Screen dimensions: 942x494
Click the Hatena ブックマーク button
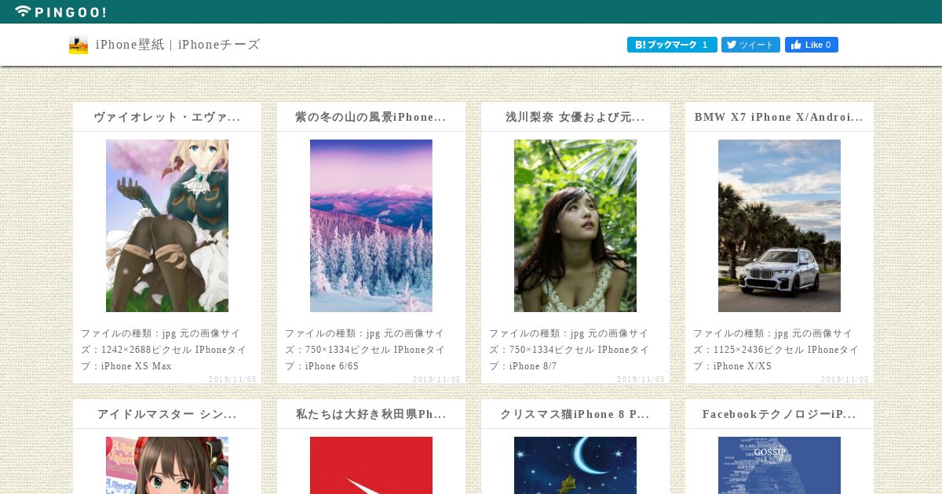tap(672, 45)
